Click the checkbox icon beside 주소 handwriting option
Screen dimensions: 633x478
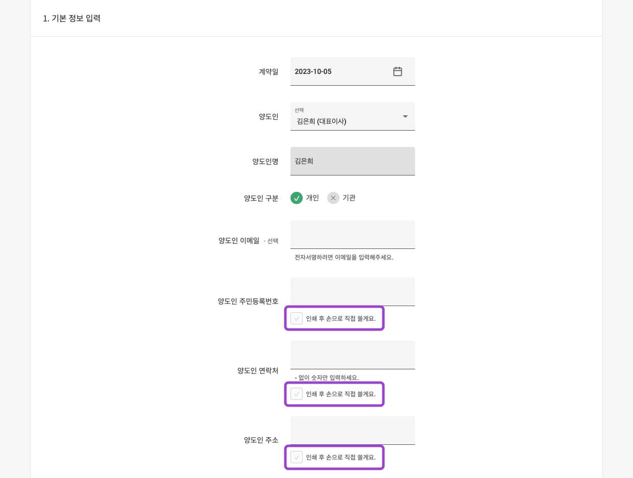[x=297, y=457]
